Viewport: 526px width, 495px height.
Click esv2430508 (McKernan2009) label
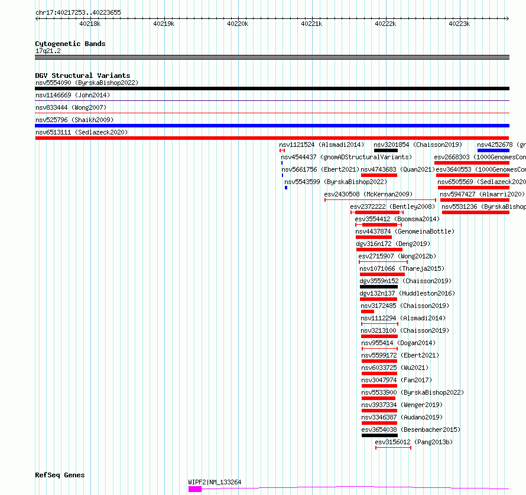coord(368,194)
